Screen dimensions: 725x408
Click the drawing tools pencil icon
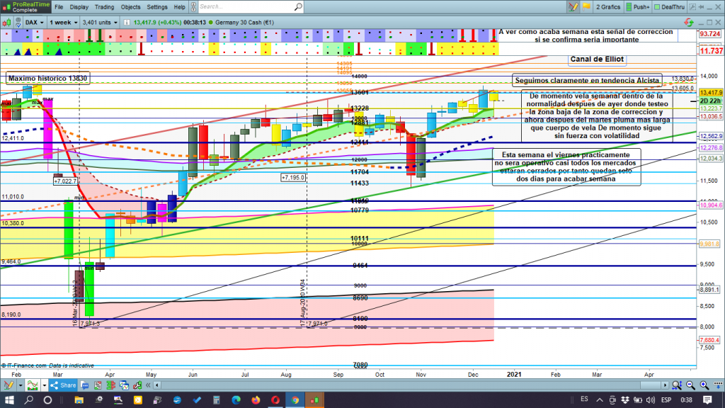(x=573, y=6)
